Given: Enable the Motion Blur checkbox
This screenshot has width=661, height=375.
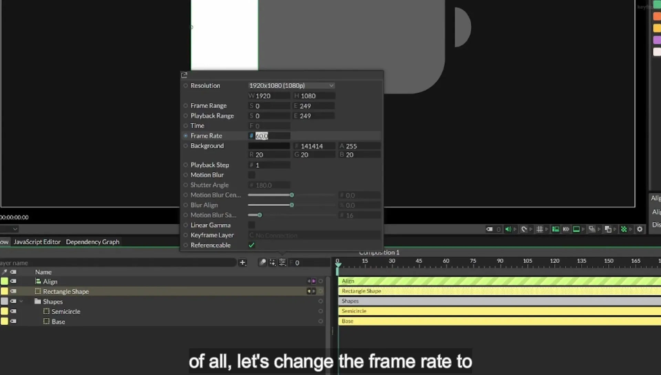Looking at the screenshot, I should click(252, 175).
